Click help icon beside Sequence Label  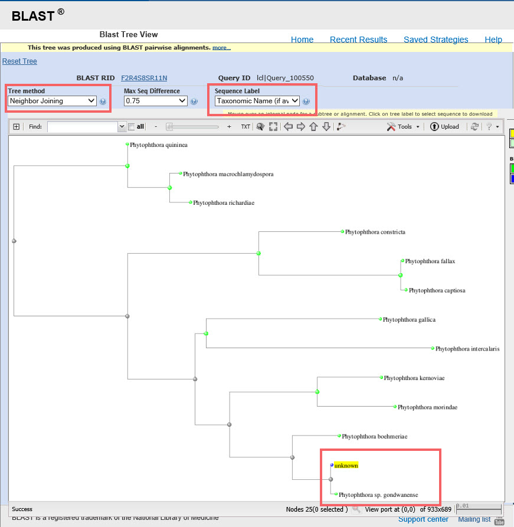pos(306,101)
